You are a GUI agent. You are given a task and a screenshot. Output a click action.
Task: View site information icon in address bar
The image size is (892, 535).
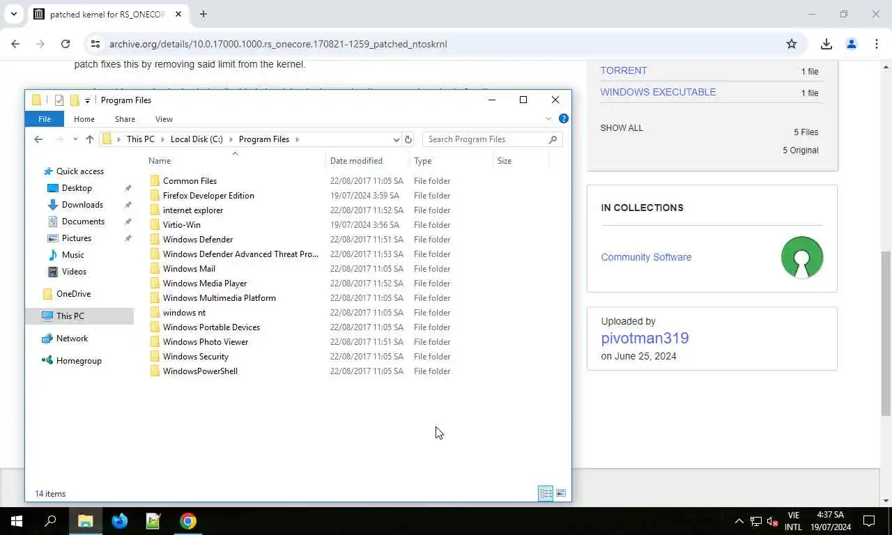click(x=95, y=44)
